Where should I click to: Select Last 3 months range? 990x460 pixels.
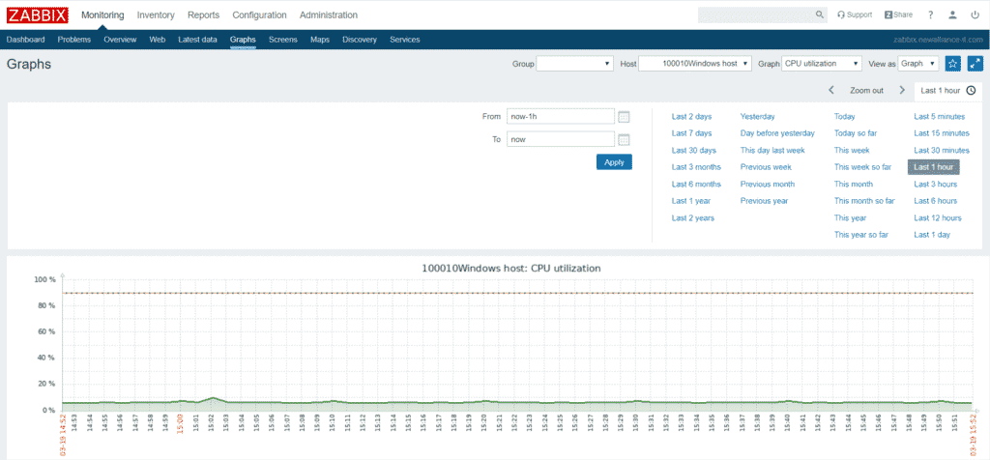(x=696, y=167)
